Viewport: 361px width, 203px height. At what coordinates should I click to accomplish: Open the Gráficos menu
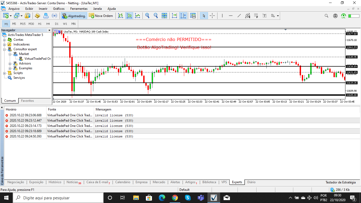[x=59, y=9]
